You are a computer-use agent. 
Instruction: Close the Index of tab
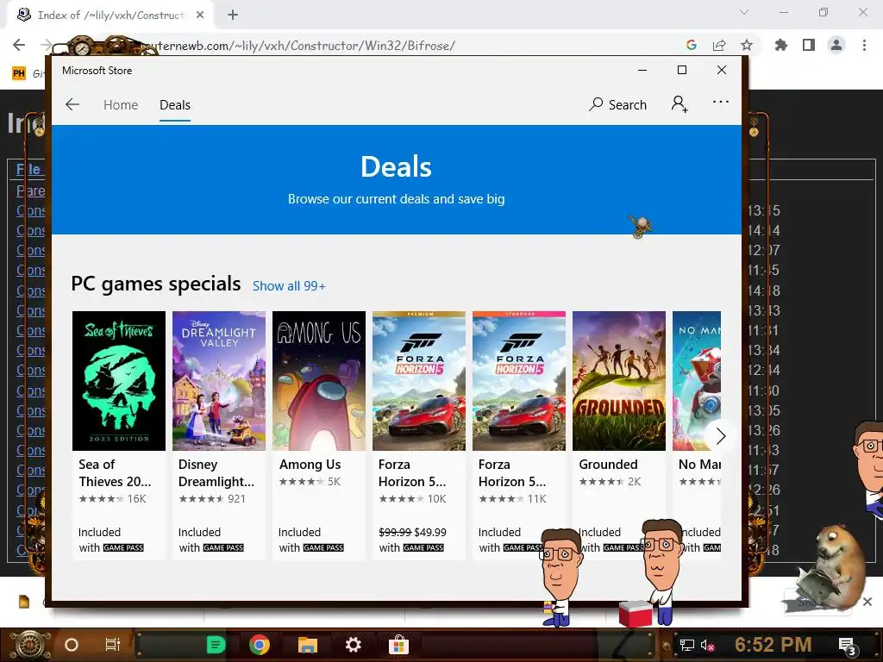[200, 16]
